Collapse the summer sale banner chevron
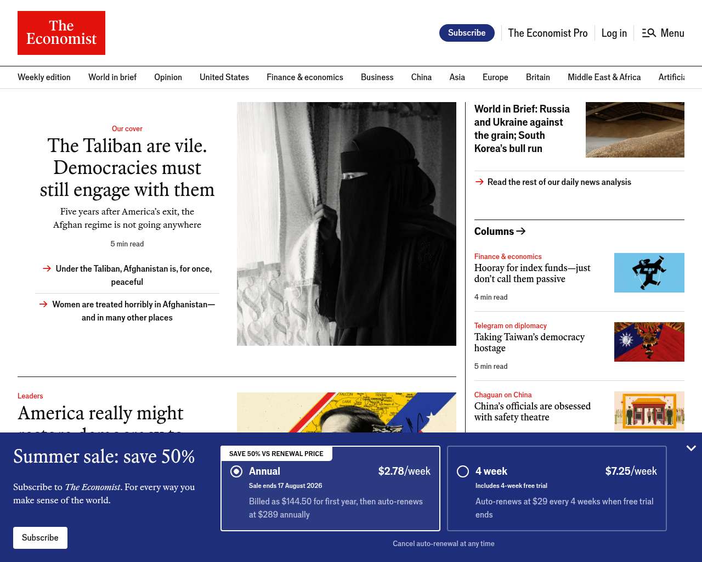 pos(691,448)
